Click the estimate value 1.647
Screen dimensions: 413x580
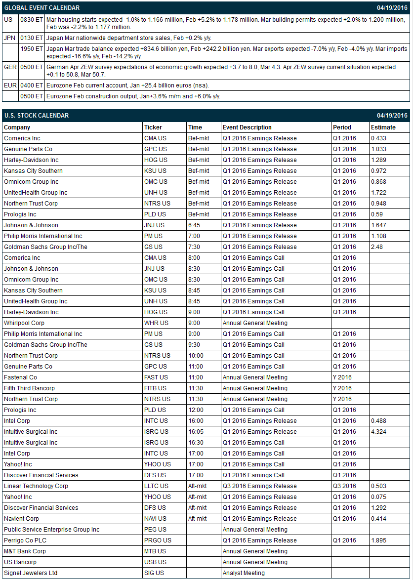click(x=378, y=225)
